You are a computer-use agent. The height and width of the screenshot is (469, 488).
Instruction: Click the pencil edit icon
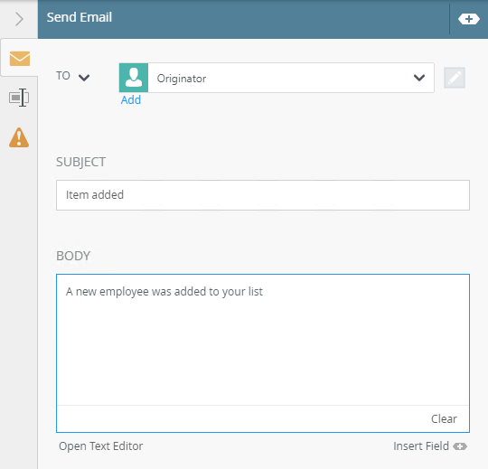(x=455, y=78)
